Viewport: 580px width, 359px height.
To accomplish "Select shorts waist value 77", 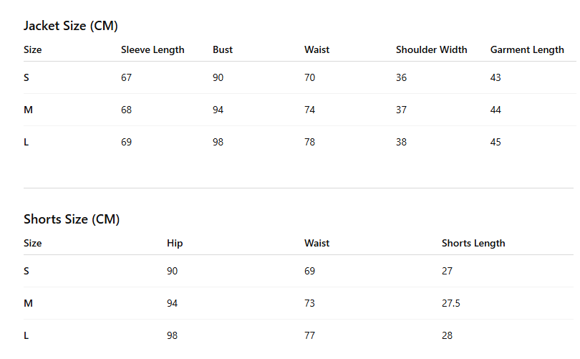I will coord(309,335).
